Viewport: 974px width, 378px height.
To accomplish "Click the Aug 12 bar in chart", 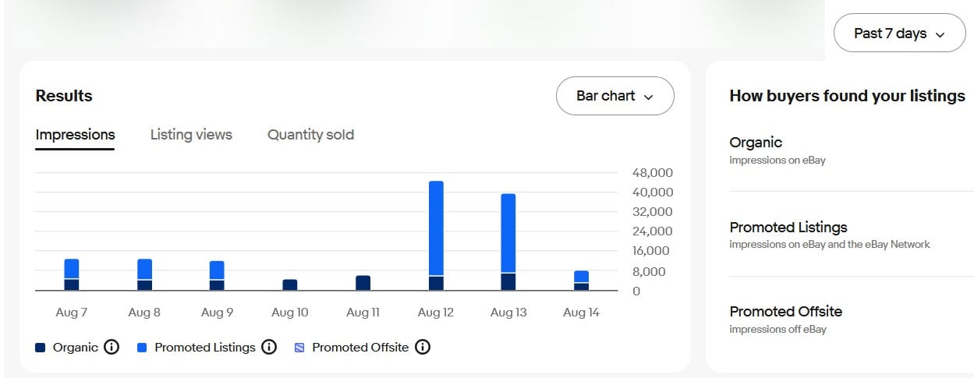I will pyautogui.click(x=436, y=234).
